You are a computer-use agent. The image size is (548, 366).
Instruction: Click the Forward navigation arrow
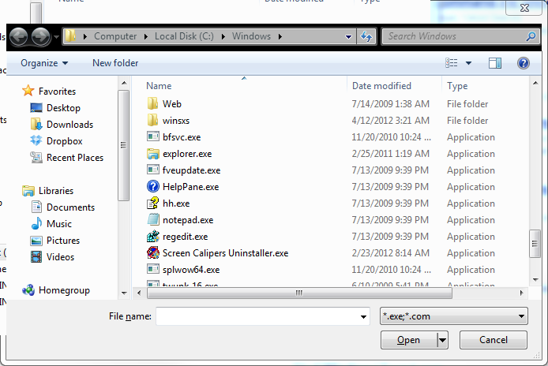coord(41,36)
